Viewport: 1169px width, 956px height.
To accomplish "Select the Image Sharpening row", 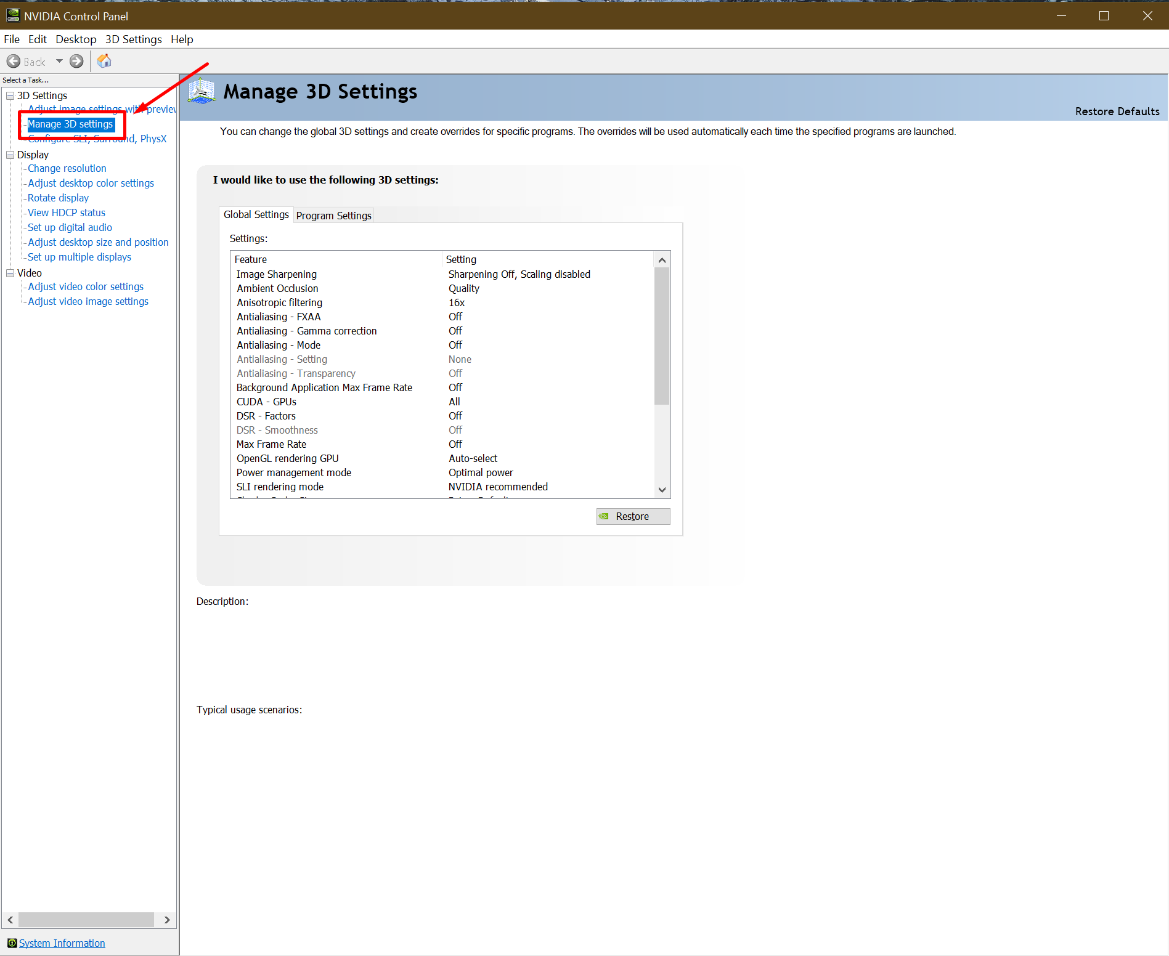I will 442,274.
